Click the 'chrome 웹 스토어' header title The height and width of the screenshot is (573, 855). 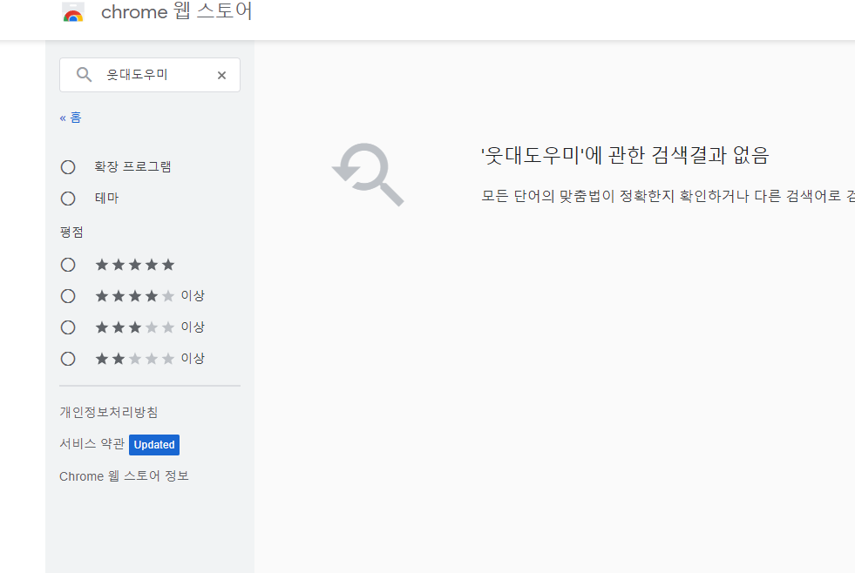pyautogui.click(x=176, y=12)
